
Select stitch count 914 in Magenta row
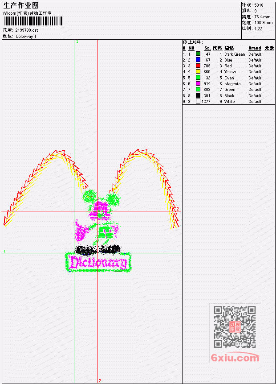click(207, 84)
